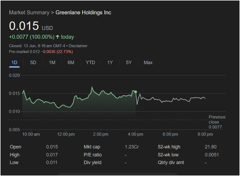Click the 52-wk low value 0.0051
The height and width of the screenshot is (176, 240).
212,155
